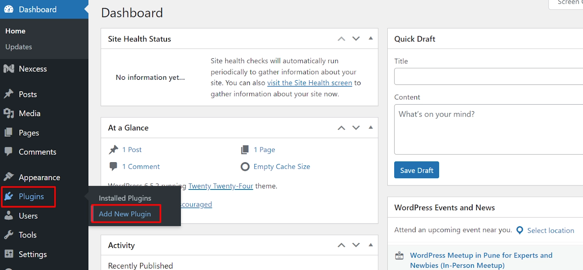
Task: Click the circle icon beside Empty Cache Size
Action: [x=245, y=167]
